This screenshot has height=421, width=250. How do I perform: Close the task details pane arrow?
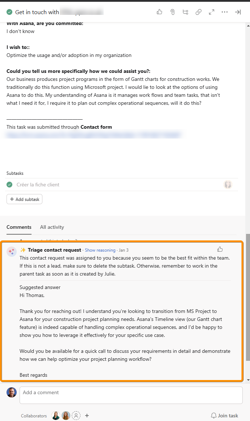[238, 12]
